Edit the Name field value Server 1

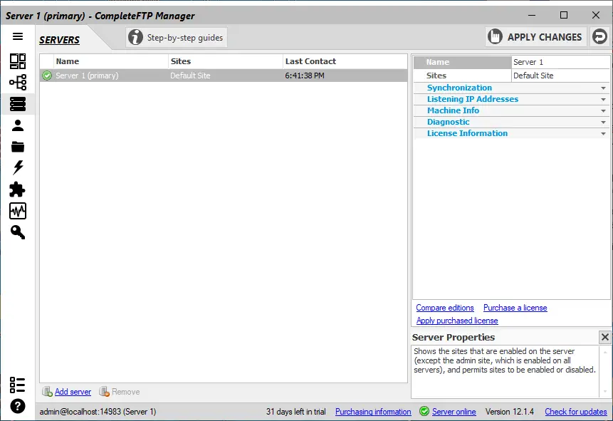[x=560, y=62]
